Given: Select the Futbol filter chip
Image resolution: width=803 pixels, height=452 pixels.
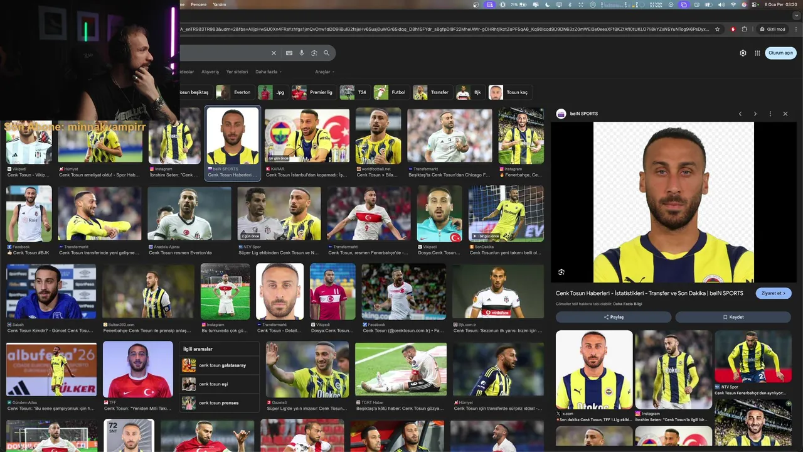Looking at the screenshot, I should (x=391, y=92).
